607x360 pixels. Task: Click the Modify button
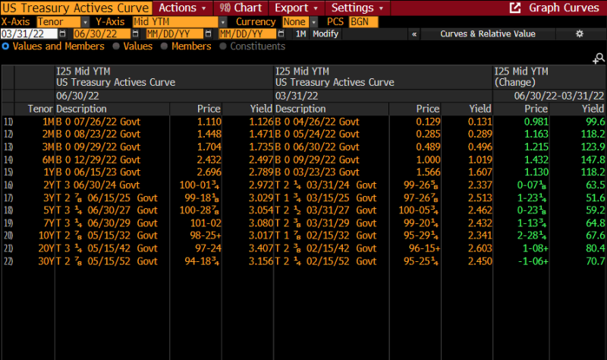pyautogui.click(x=326, y=34)
